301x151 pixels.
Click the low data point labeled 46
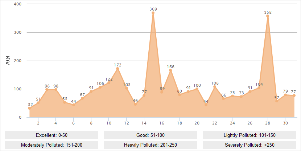click(135, 104)
